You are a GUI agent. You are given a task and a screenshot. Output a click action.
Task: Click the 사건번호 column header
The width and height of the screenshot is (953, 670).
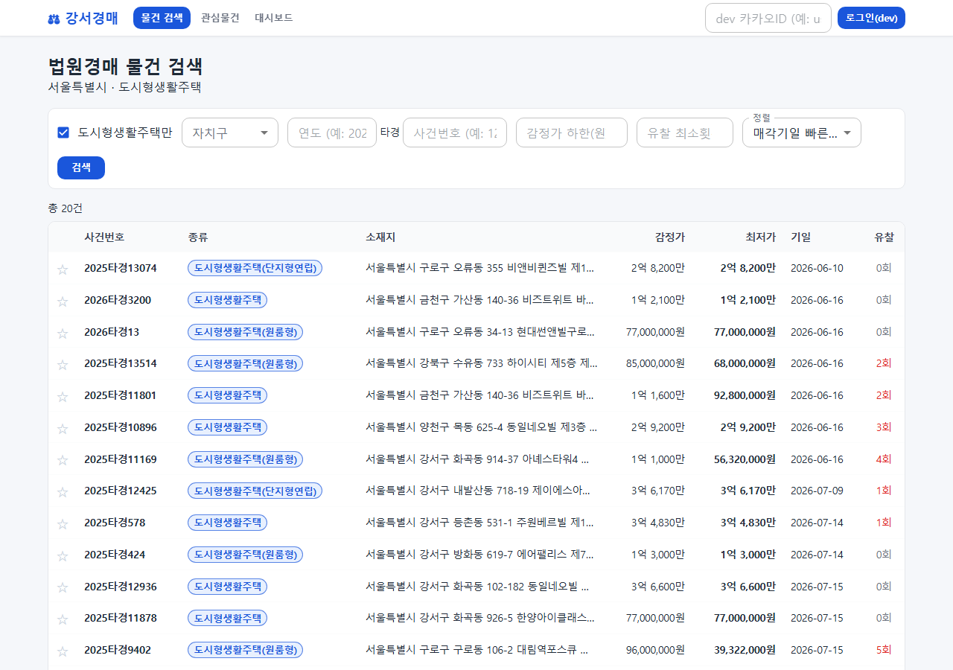[x=104, y=237]
